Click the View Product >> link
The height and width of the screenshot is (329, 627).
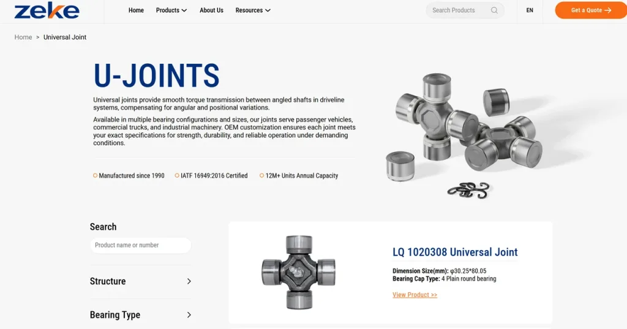pyautogui.click(x=415, y=295)
